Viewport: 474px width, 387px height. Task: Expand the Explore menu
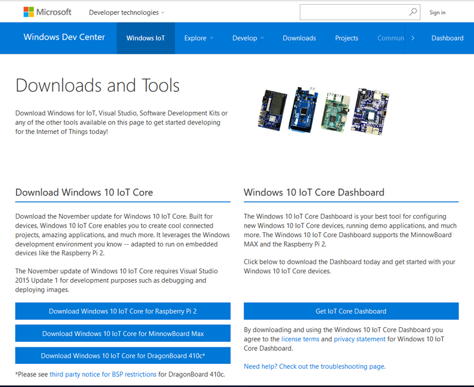198,38
